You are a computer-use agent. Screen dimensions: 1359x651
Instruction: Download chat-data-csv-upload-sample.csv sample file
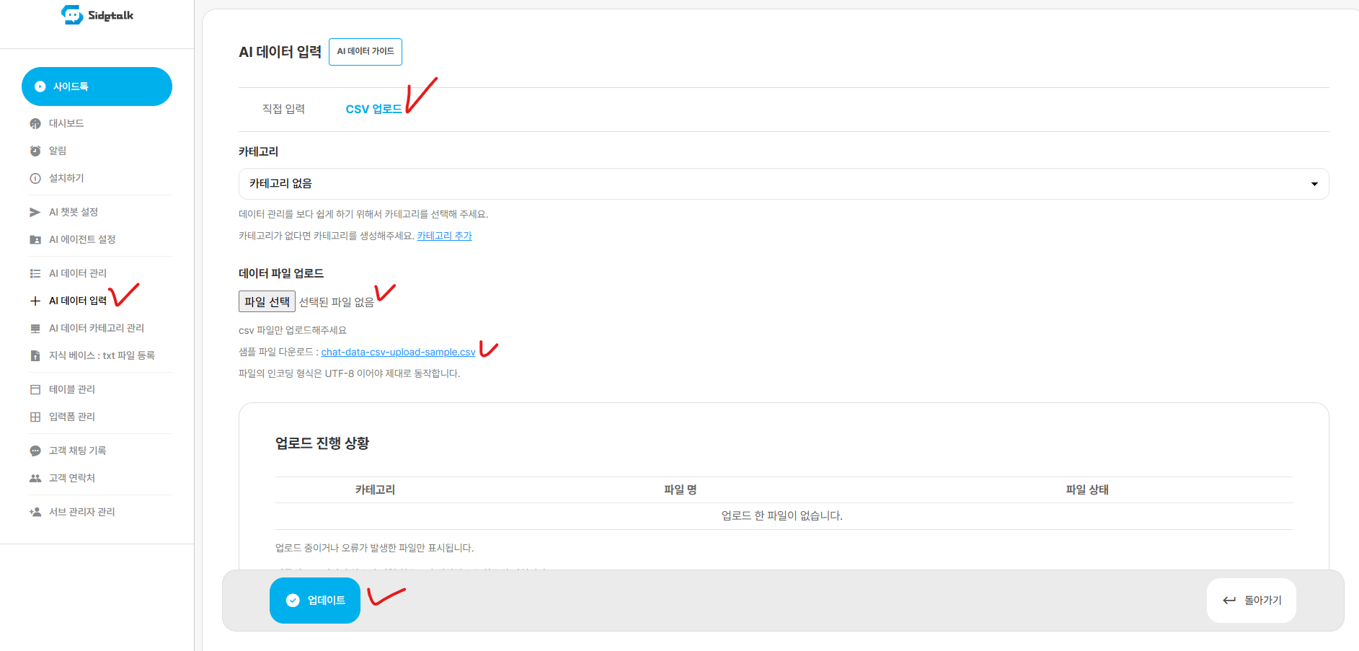point(398,352)
